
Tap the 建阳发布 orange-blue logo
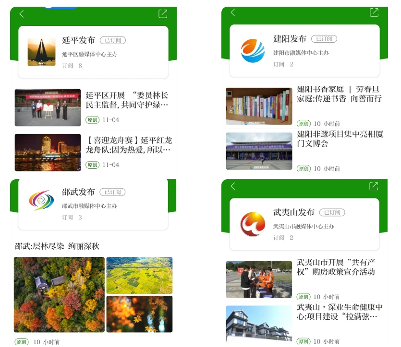[253, 51]
